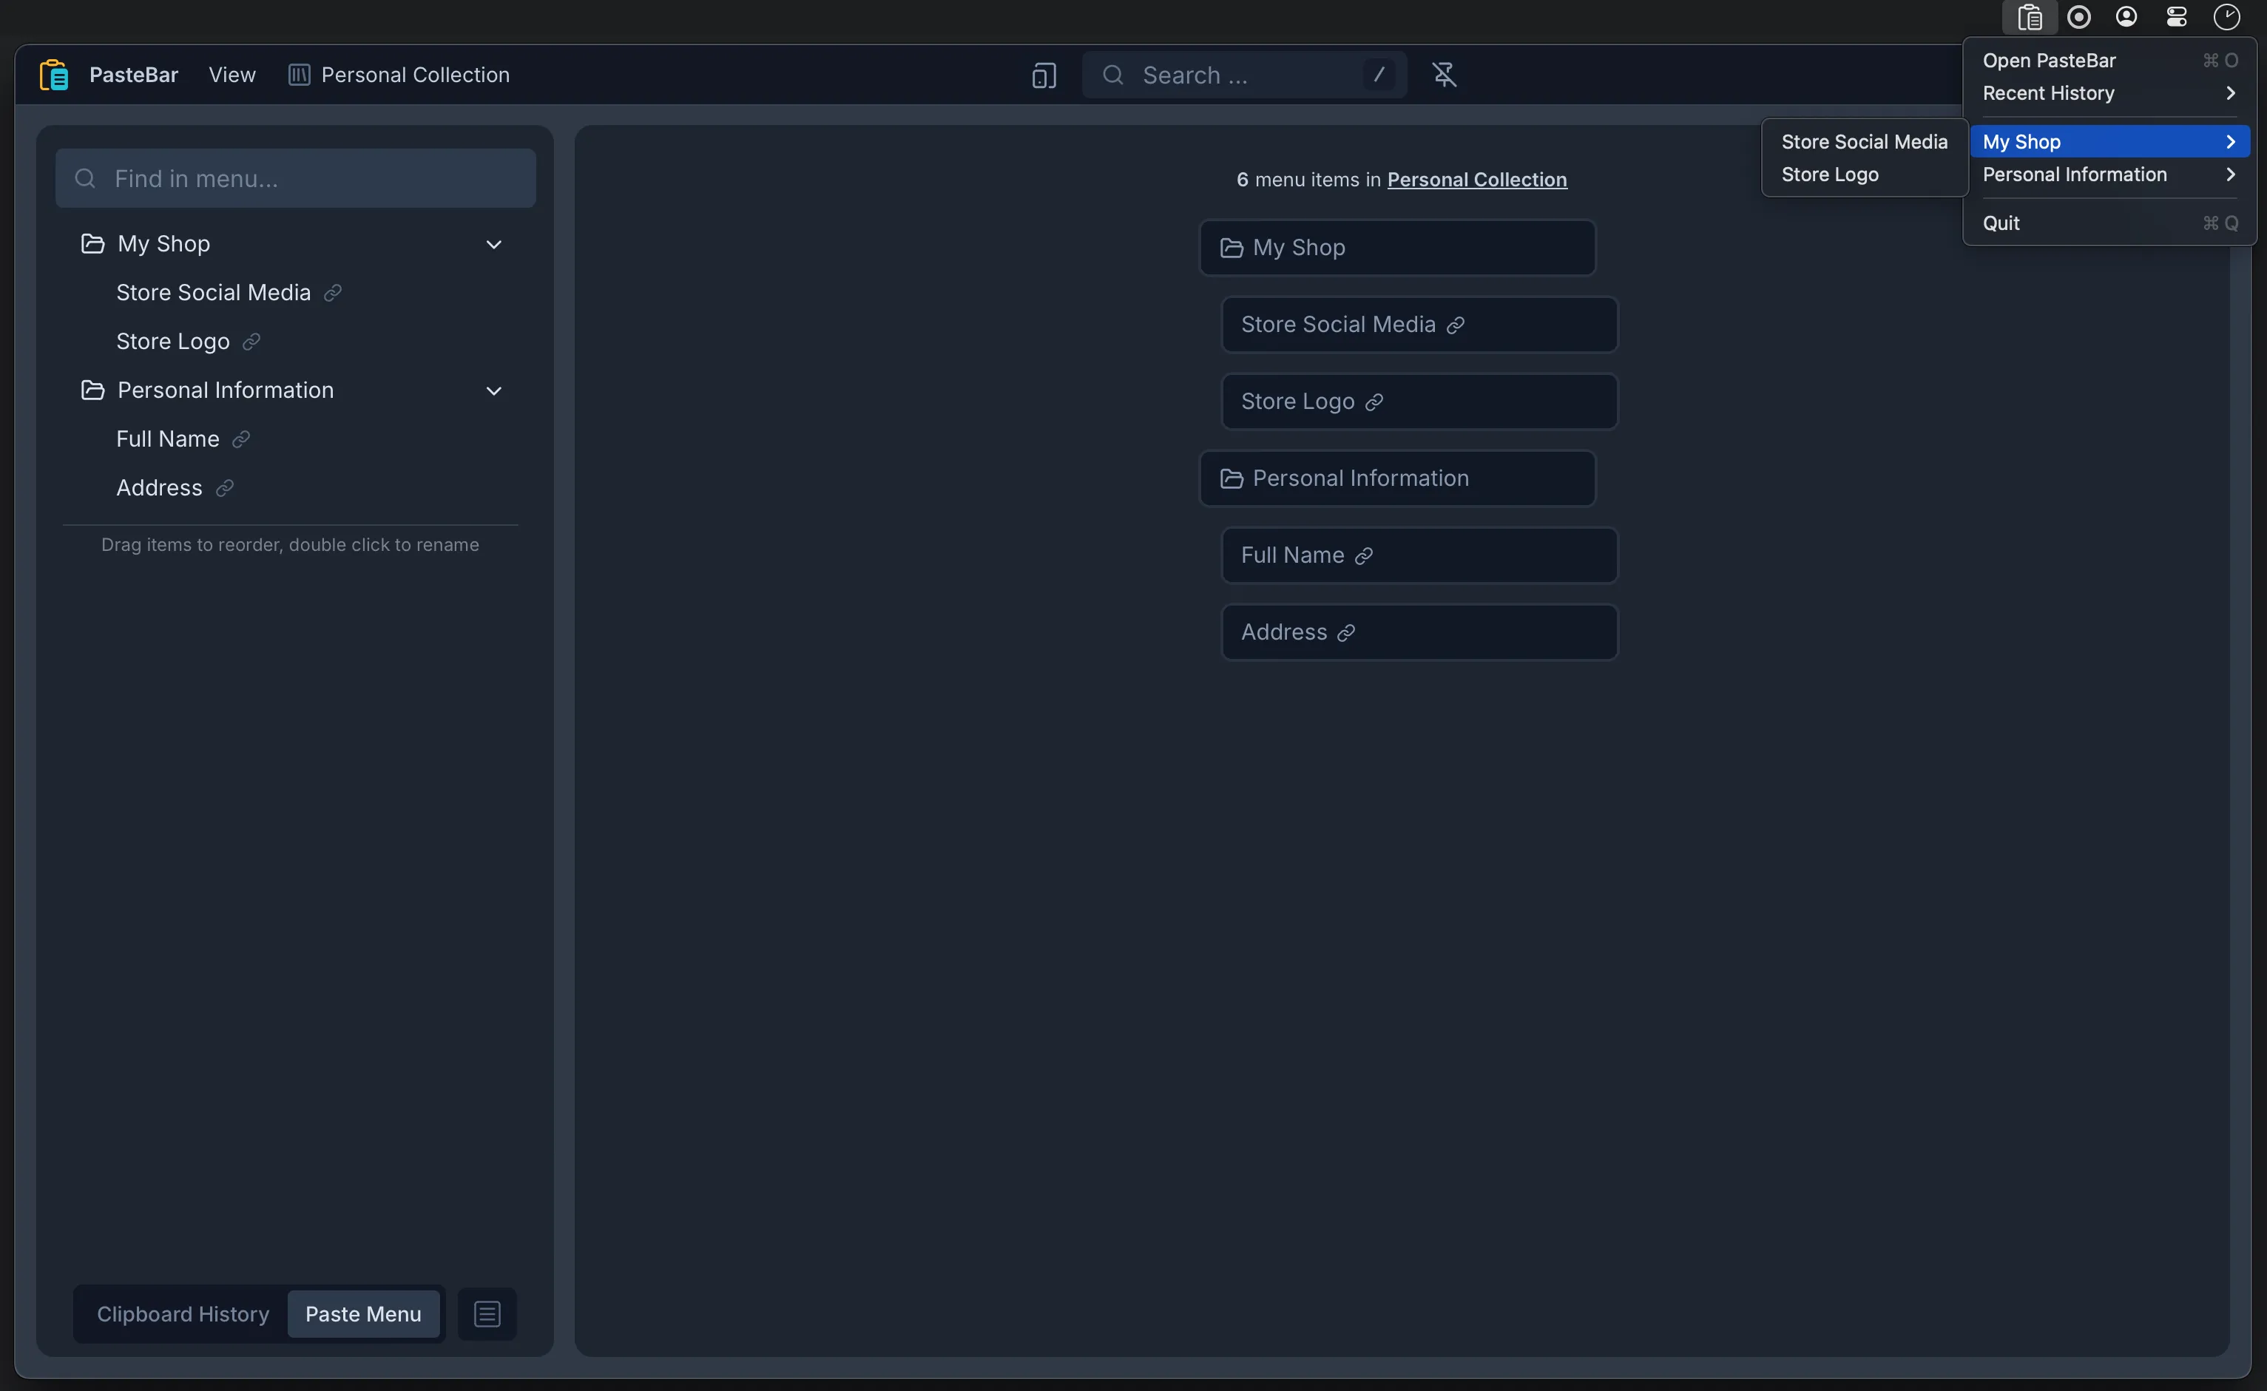2267x1391 pixels.
Task: Click the Clipboard History tab button
Action: [x=183, y=1315]
